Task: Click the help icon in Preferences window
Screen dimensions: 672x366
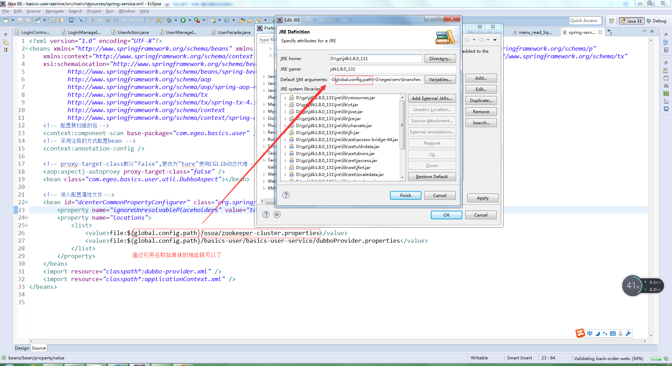Action: [x=266, y=214]
